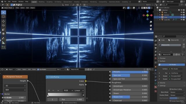Viewport: 186px width, 104px height.
Task: Click the navigation gizmo's green Y axis
Action: click(x=147, y=15)
